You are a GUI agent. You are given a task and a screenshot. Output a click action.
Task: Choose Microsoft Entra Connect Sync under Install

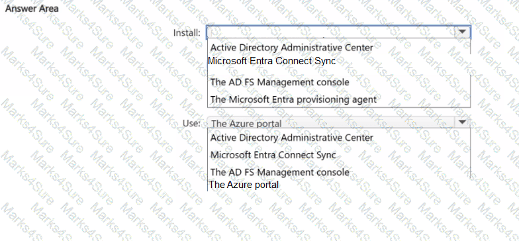[271, 61]
